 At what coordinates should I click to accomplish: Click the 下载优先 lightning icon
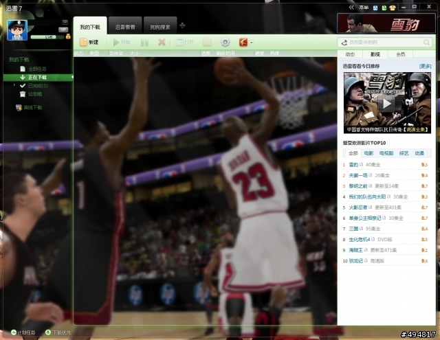48,332
